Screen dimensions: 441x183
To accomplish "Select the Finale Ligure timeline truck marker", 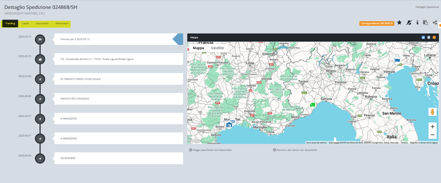I will point(40,59).
